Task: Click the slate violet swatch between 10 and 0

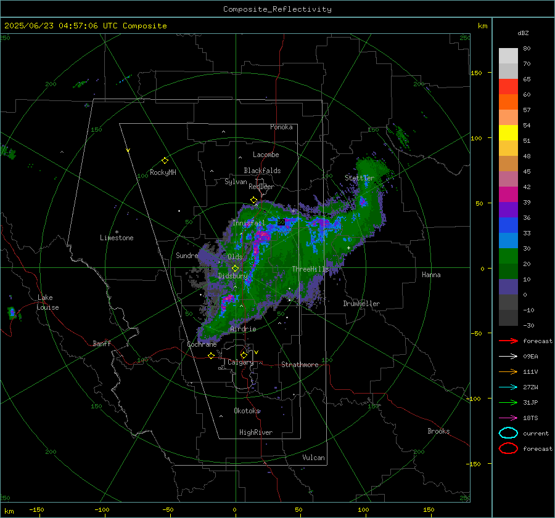Action: pyautogui.click(x=508, y=287)
